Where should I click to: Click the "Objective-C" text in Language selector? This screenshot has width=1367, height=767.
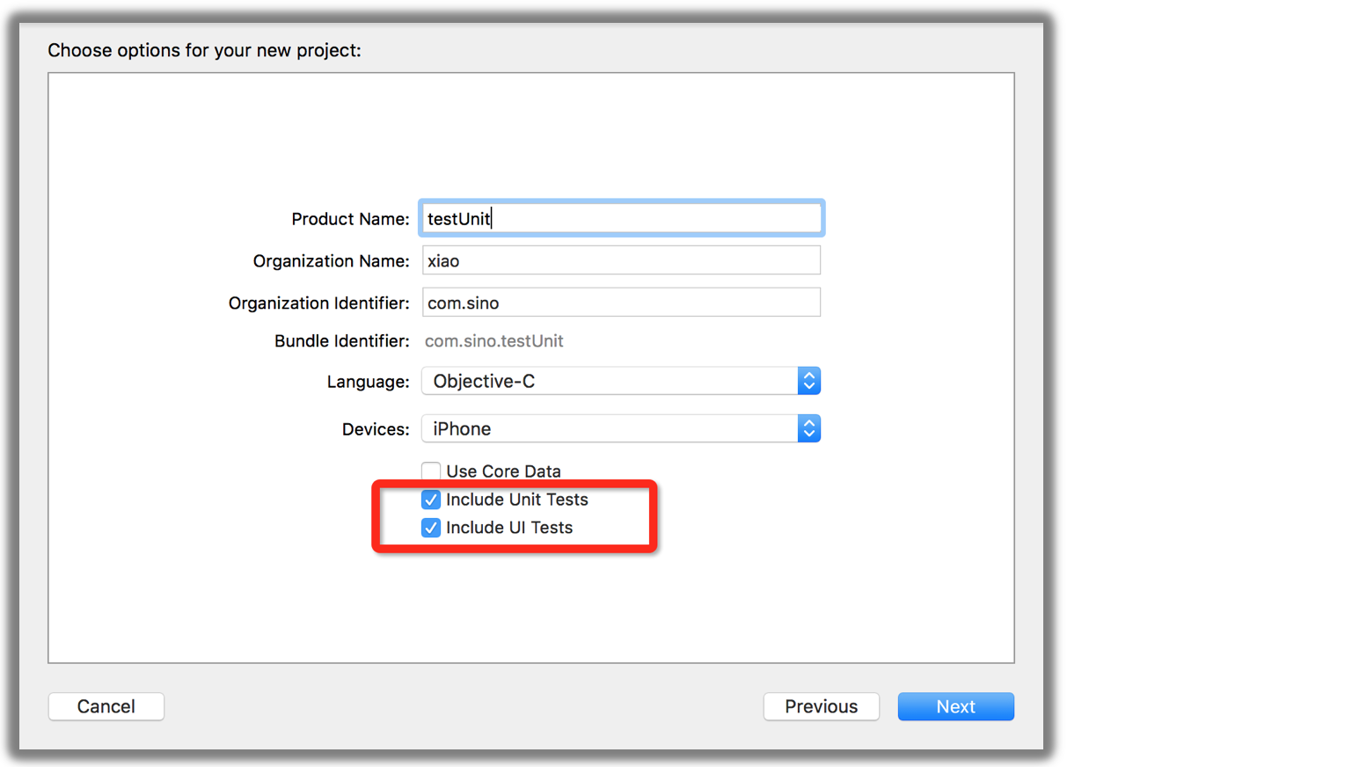click(484, 381)
